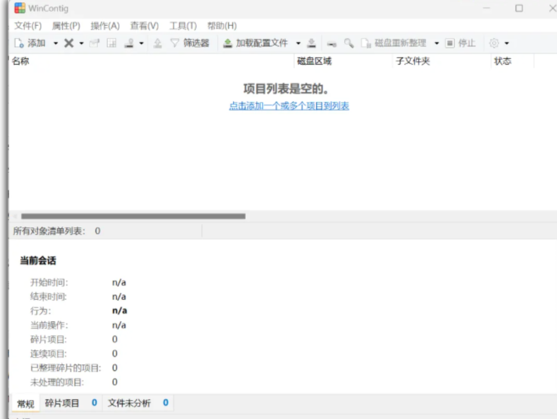Click the stamp-like icon before 筛选器 section

click(130, 43)
